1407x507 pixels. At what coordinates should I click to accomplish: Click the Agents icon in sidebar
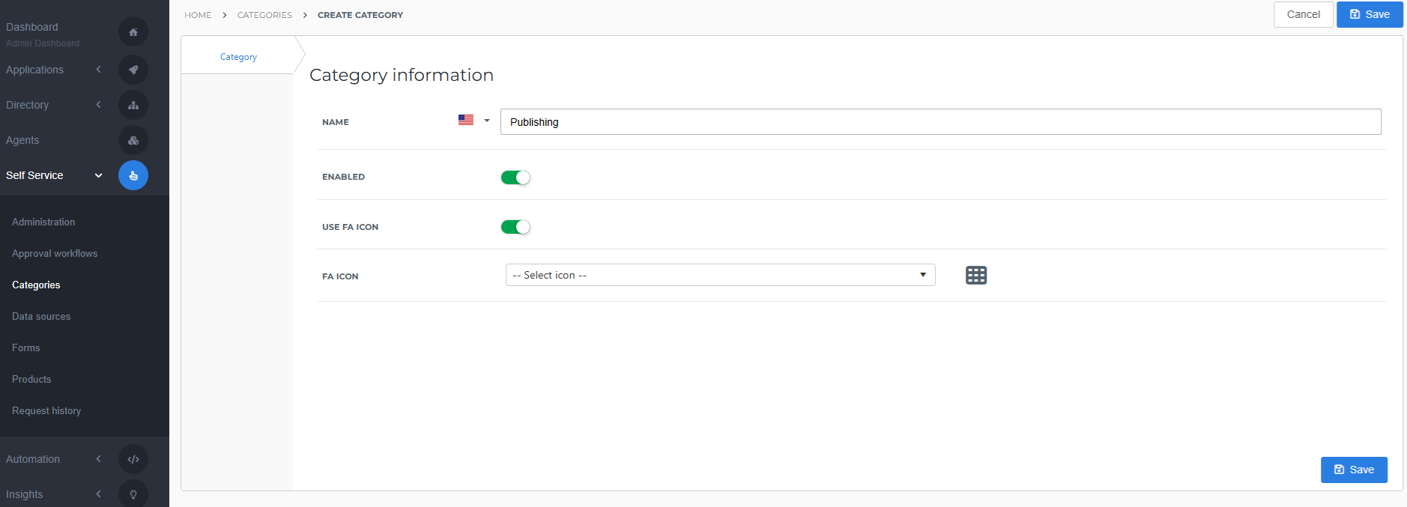[133, 140]
